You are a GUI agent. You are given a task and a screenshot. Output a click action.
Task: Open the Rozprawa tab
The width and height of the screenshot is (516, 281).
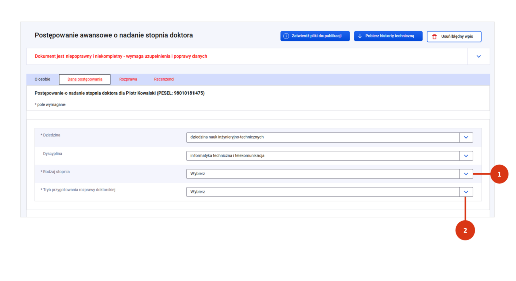[128, 79]
